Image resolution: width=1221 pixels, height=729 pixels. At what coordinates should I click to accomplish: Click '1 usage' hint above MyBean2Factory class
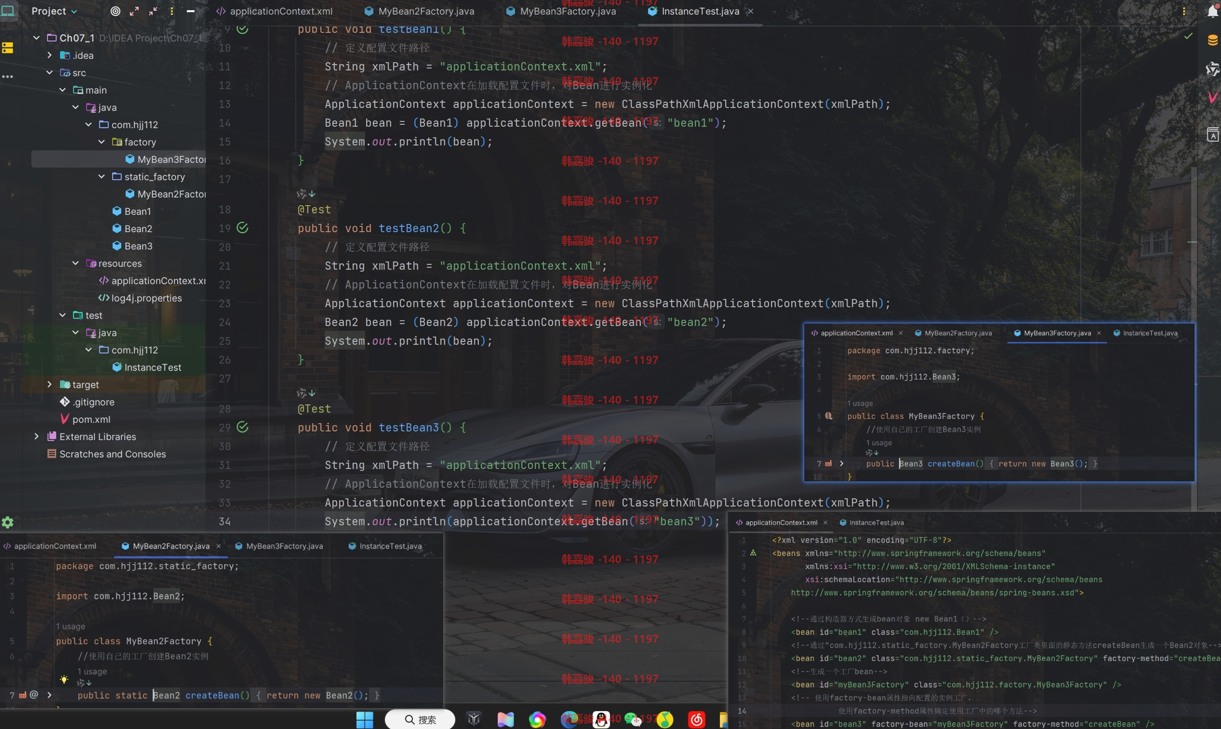[71, 626]
